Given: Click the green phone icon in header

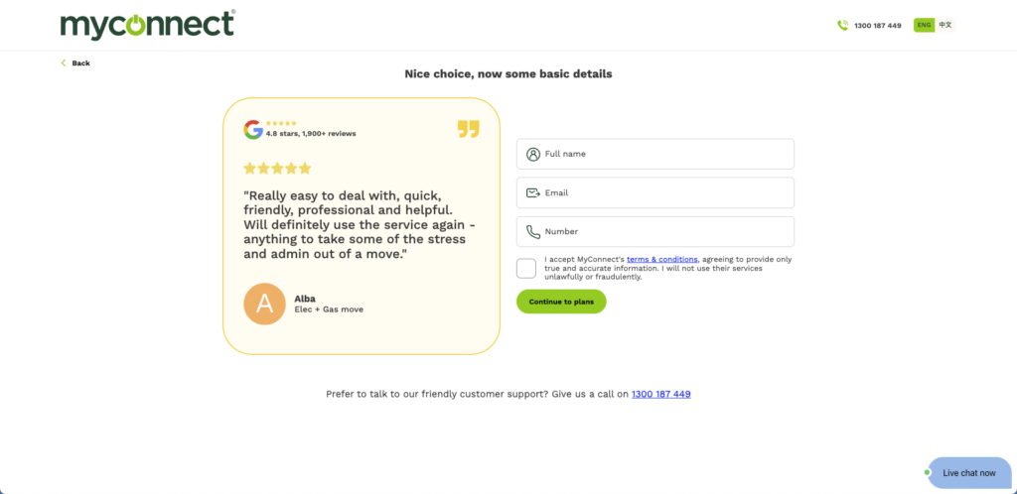Looking at the screenshot, I should (842, 26).
